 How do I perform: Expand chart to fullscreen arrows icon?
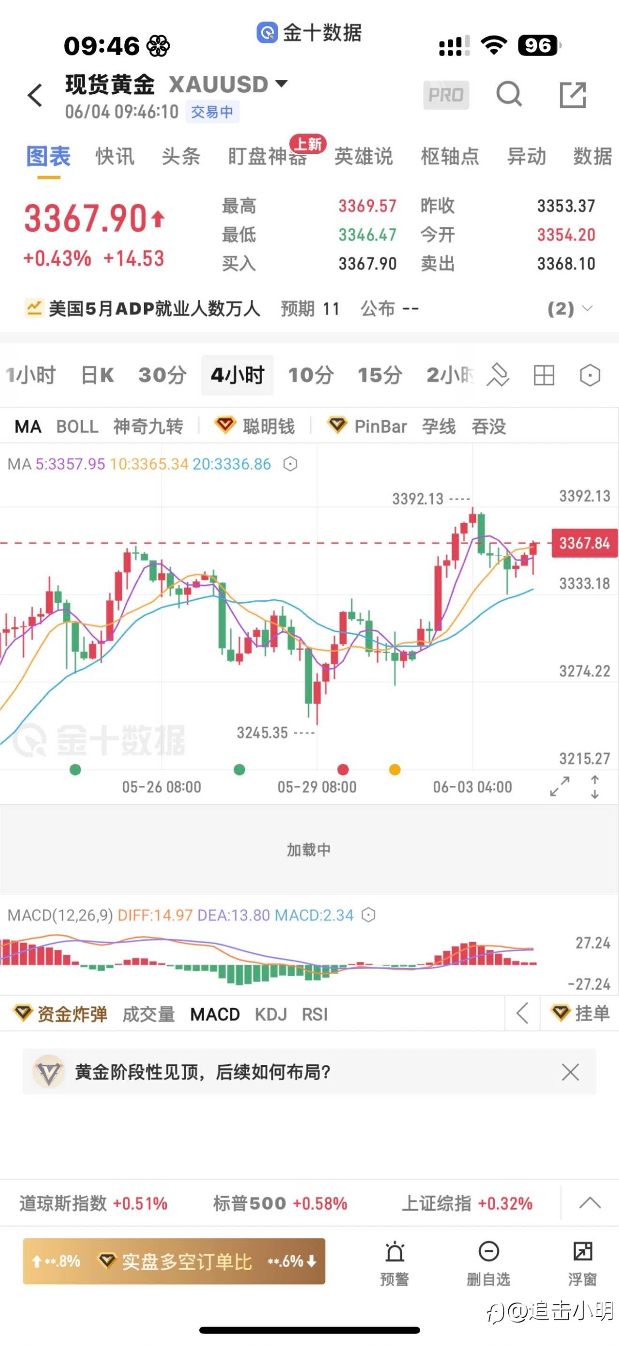pos(560,786)
